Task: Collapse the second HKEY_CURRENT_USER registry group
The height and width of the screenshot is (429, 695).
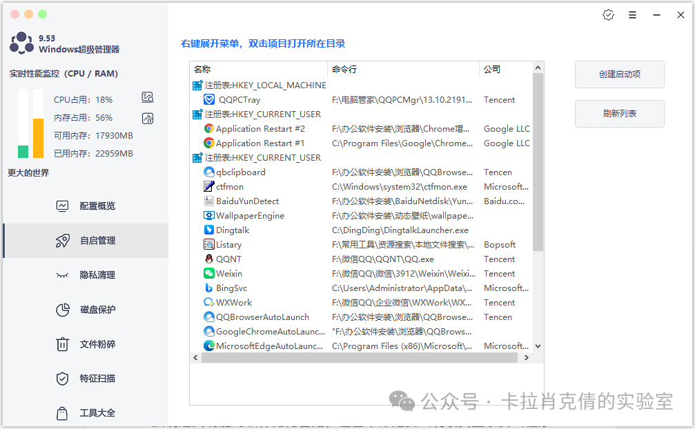Action: click(x=197, y=158)
